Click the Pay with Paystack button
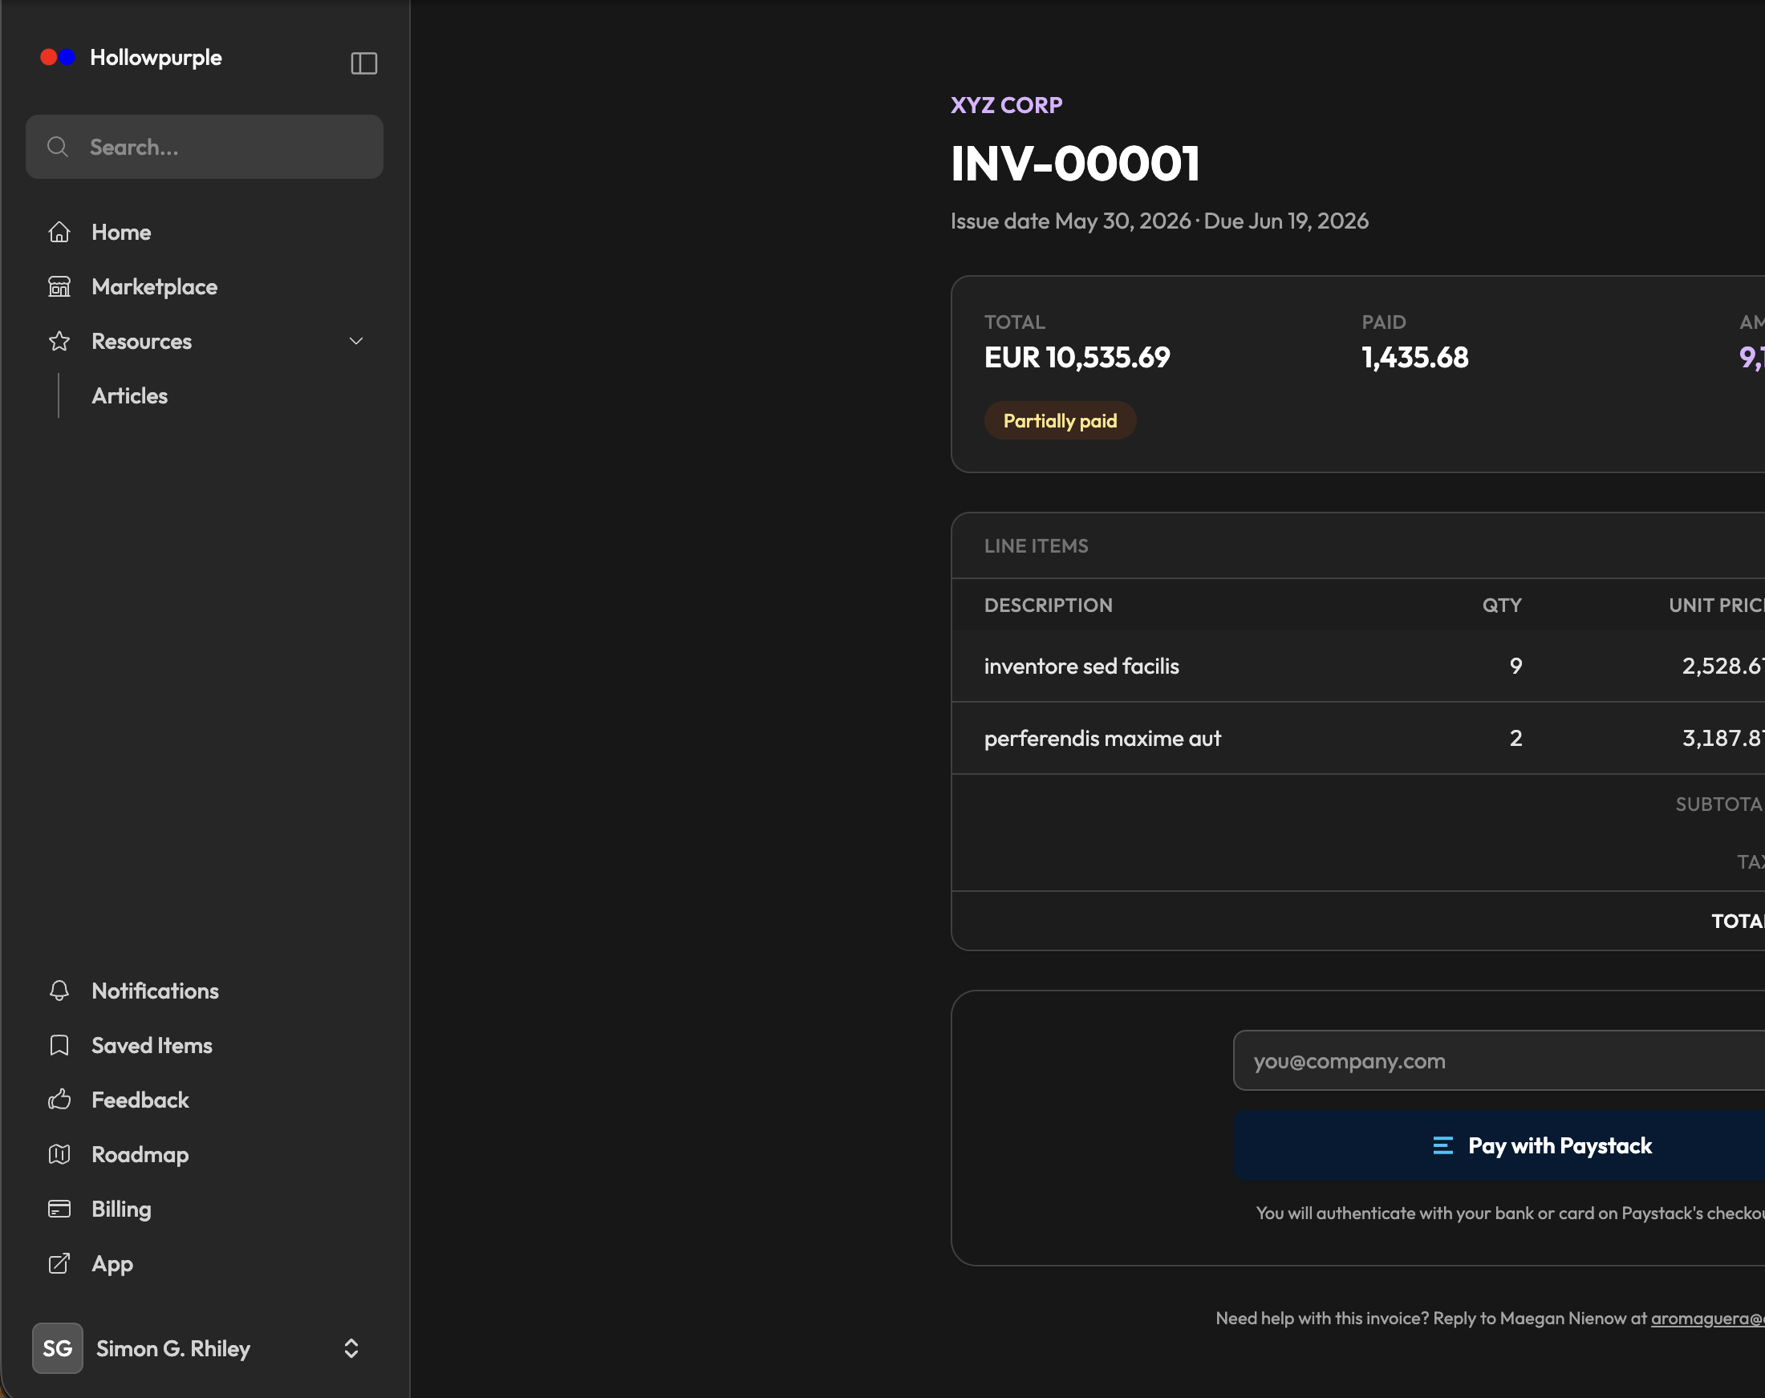This screenshot has height=1398, width=1765. pyautogui.click(x=1499, y=1146)
